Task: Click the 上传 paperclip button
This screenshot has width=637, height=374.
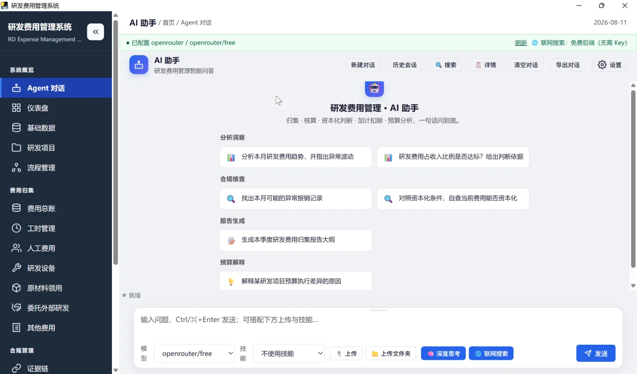Action: [x=346, y=353]
